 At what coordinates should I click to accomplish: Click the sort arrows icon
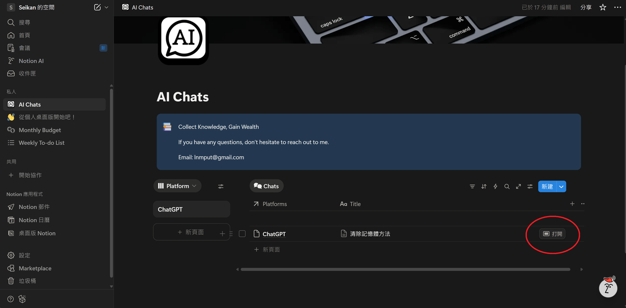[x=484, y=186]
